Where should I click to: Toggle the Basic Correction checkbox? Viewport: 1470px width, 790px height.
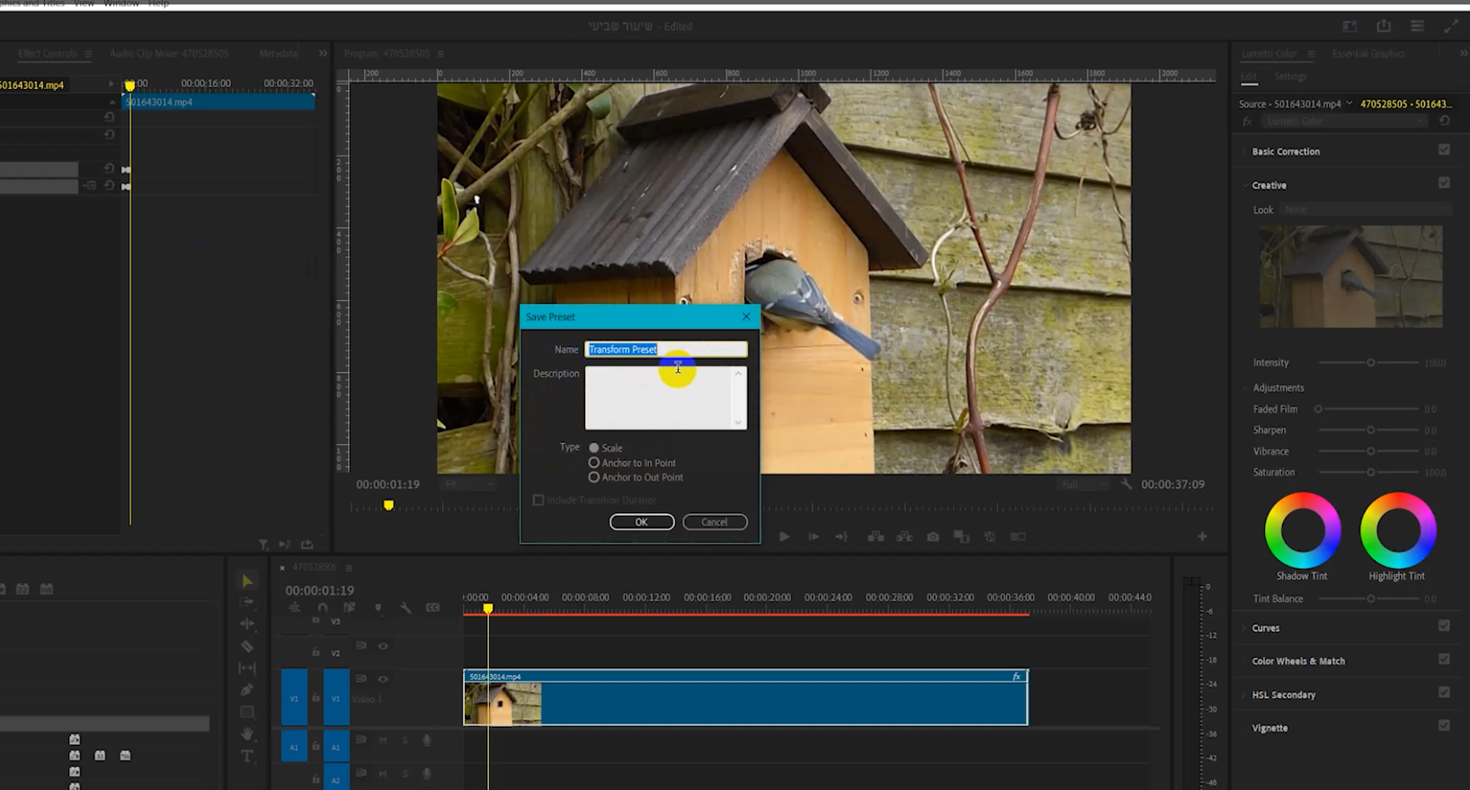1444,150
